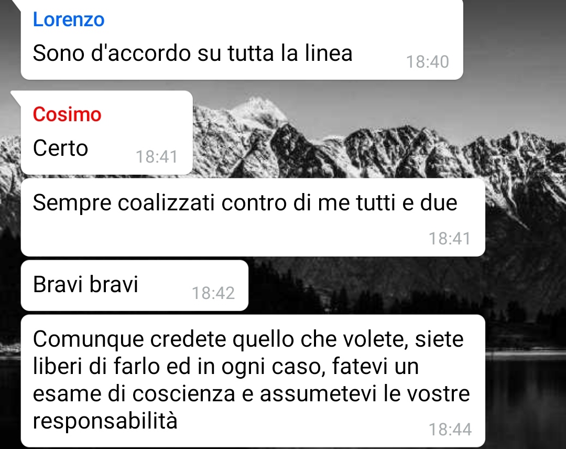Tap the 18:41 timestamp in Cosimo's bubble
Image resolution: width=566 pixels, height=449 pixels.
[x=157, y=157]
